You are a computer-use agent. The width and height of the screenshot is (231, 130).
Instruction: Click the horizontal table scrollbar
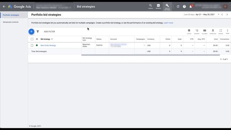pos(151,55)
